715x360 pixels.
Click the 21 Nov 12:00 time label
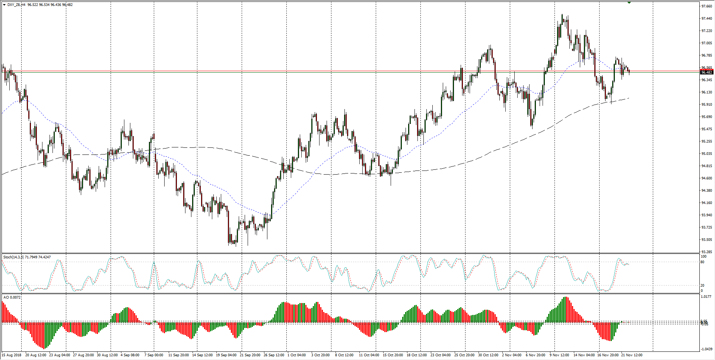[x=632, y=355]
